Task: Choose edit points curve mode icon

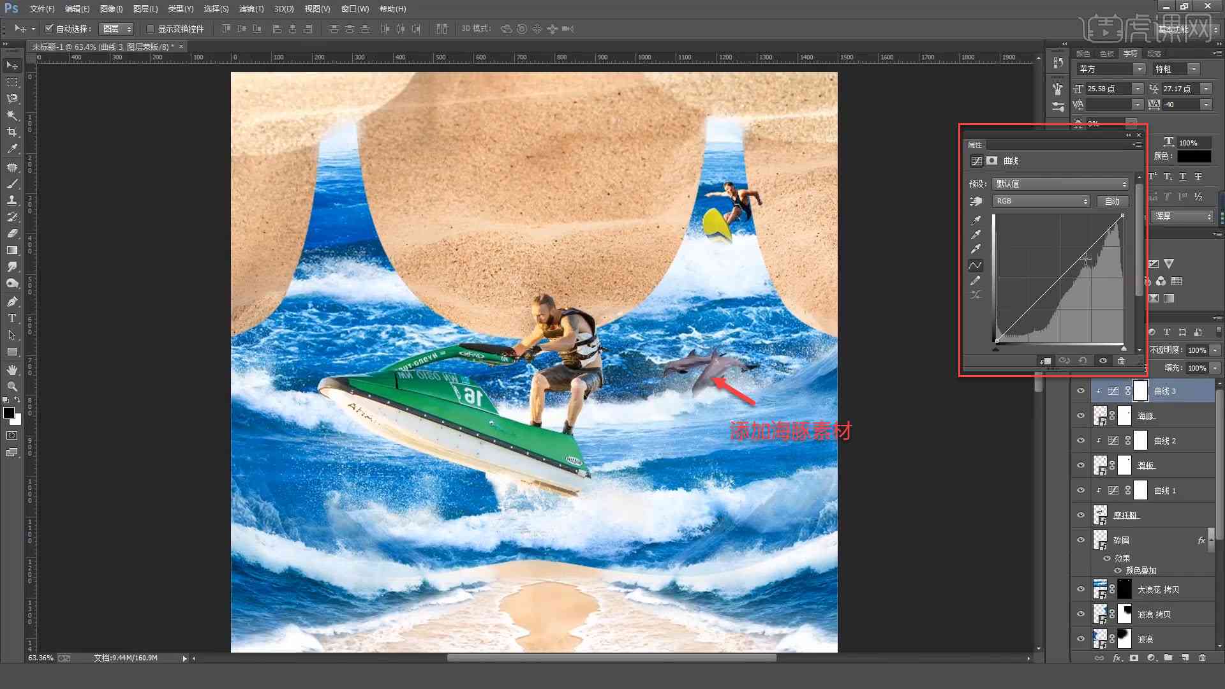Action: 976,265
